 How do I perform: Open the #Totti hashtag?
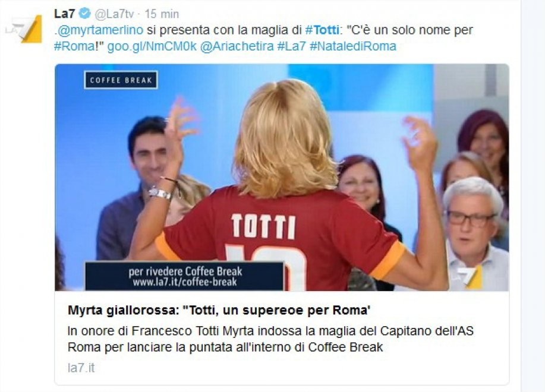pos(322,30)
